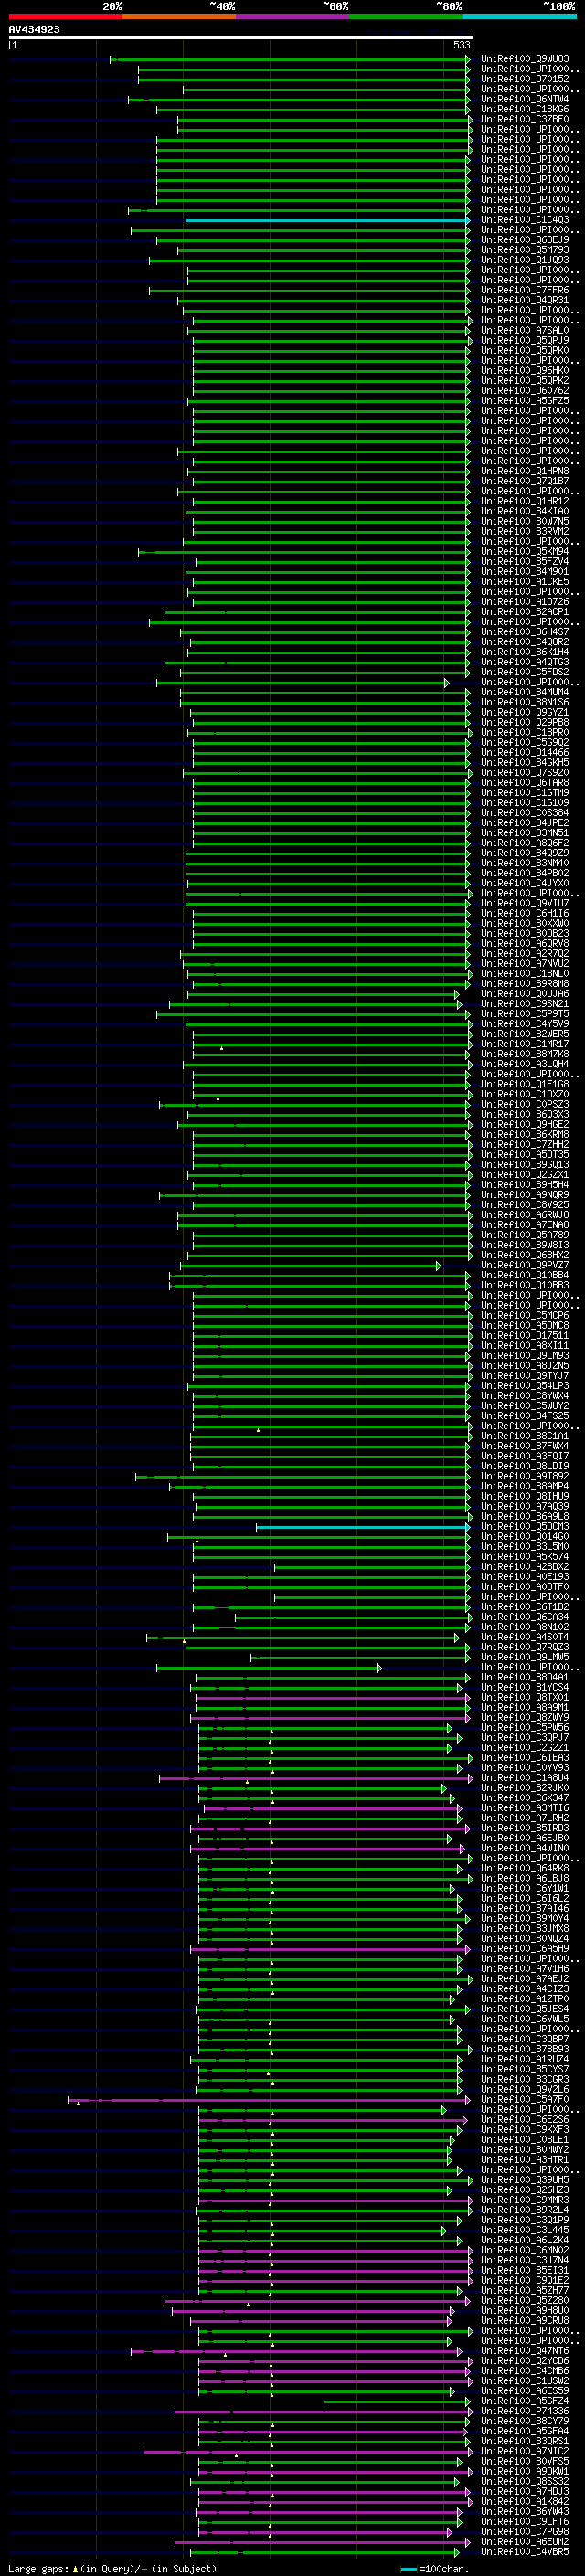Open hit UniRef100_A5GFZ4
Image resolution: width=585 pixels, height=2576 pixels.
click(525, 2401)
